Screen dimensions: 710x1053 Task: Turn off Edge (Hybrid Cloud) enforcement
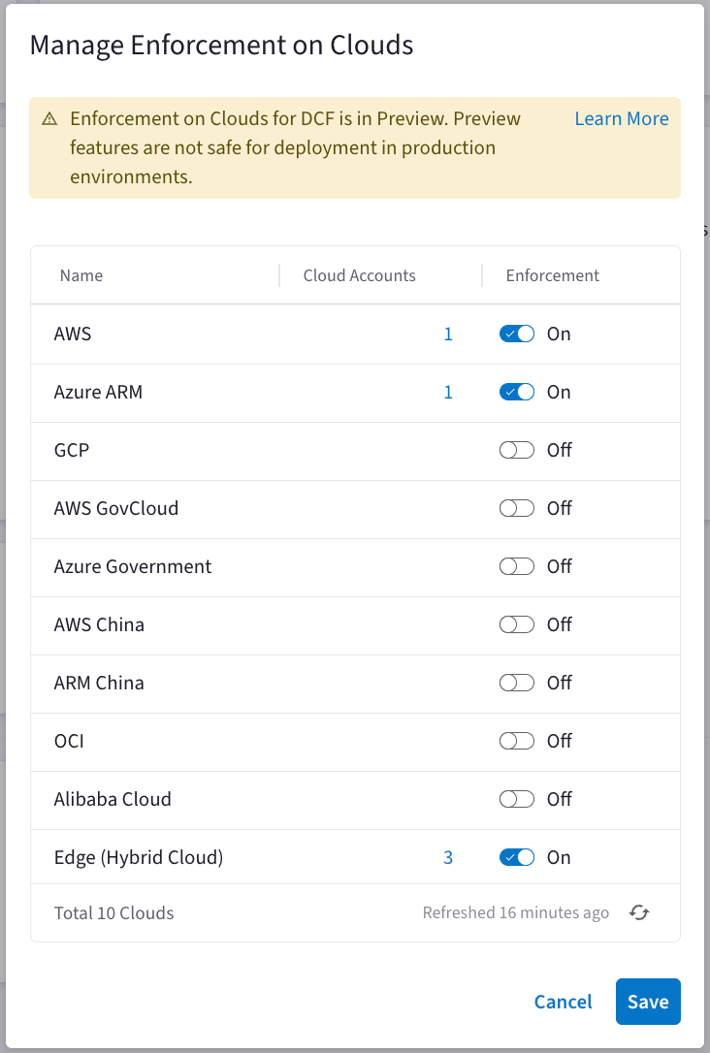pos(516,856)
